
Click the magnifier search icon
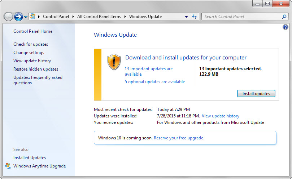click(284, 17)
